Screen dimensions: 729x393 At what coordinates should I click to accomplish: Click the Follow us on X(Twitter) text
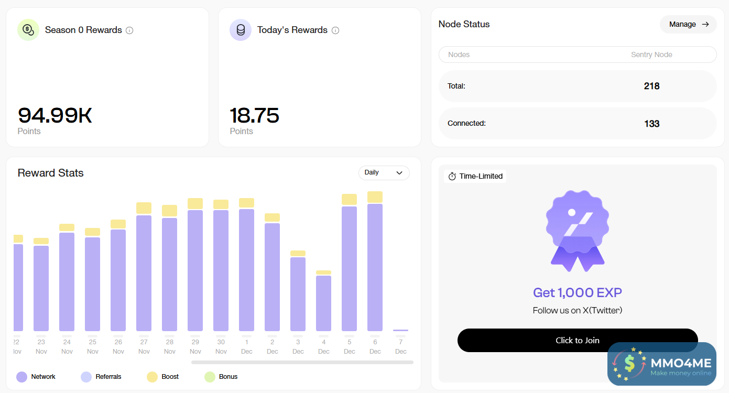pos(578,310)
